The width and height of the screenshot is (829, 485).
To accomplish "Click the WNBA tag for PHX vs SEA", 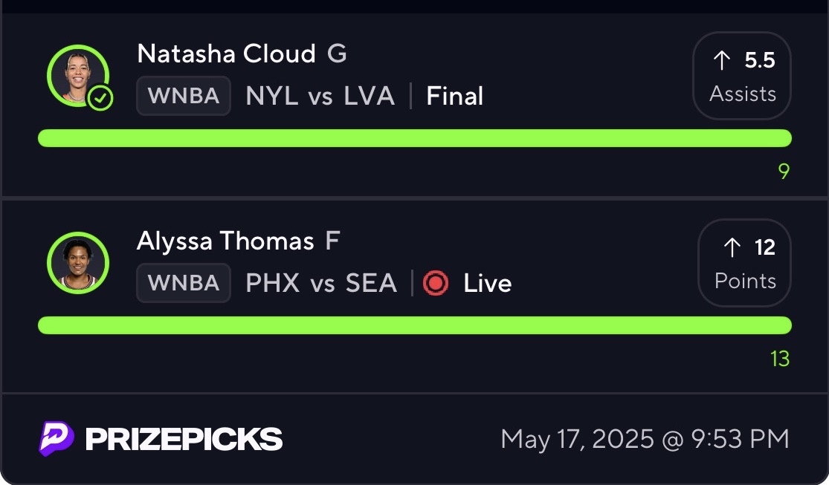I will [x=184, y=283].
